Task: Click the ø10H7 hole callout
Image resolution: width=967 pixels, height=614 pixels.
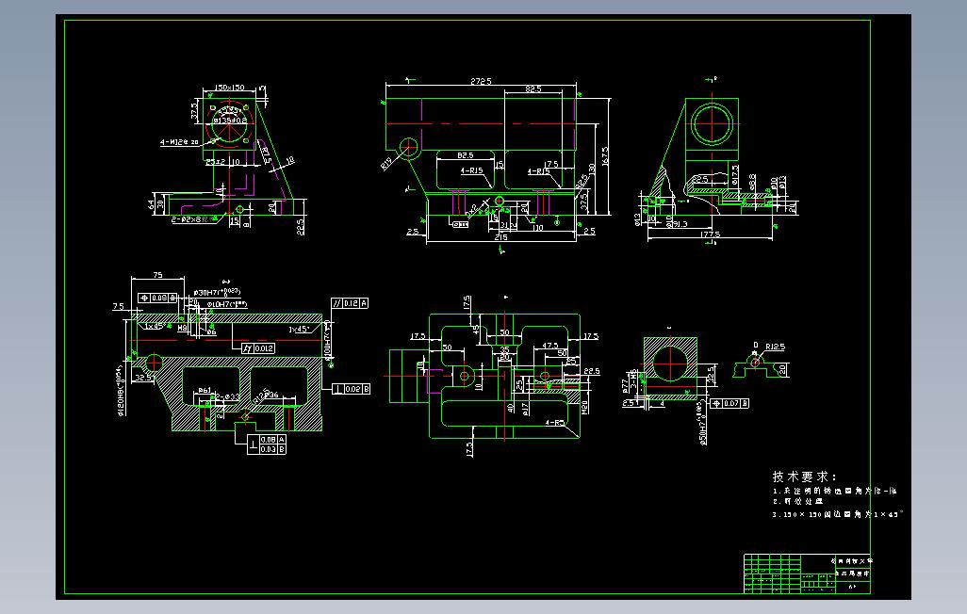Action: click(x=227, y=304)
